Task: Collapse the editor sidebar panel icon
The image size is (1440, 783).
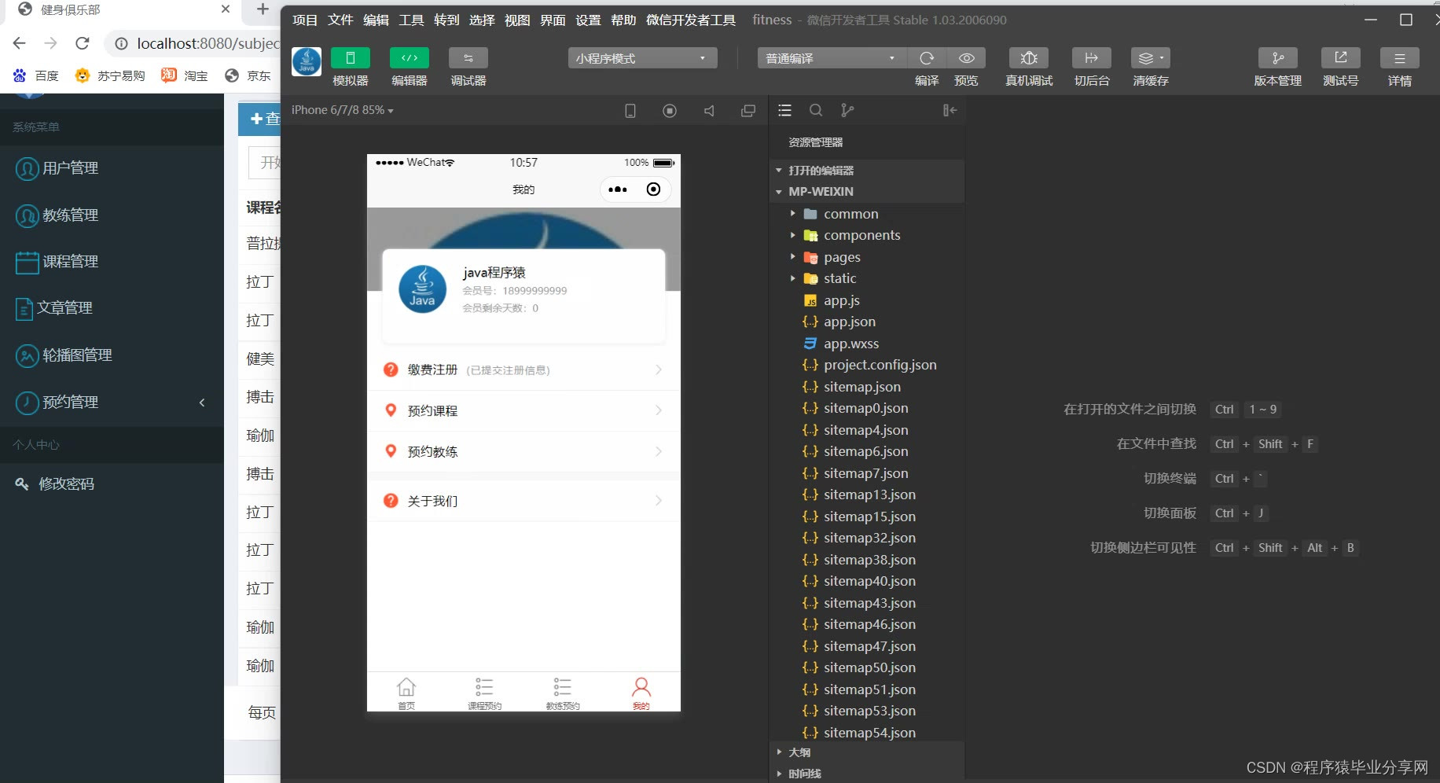Action: [950, 111]
